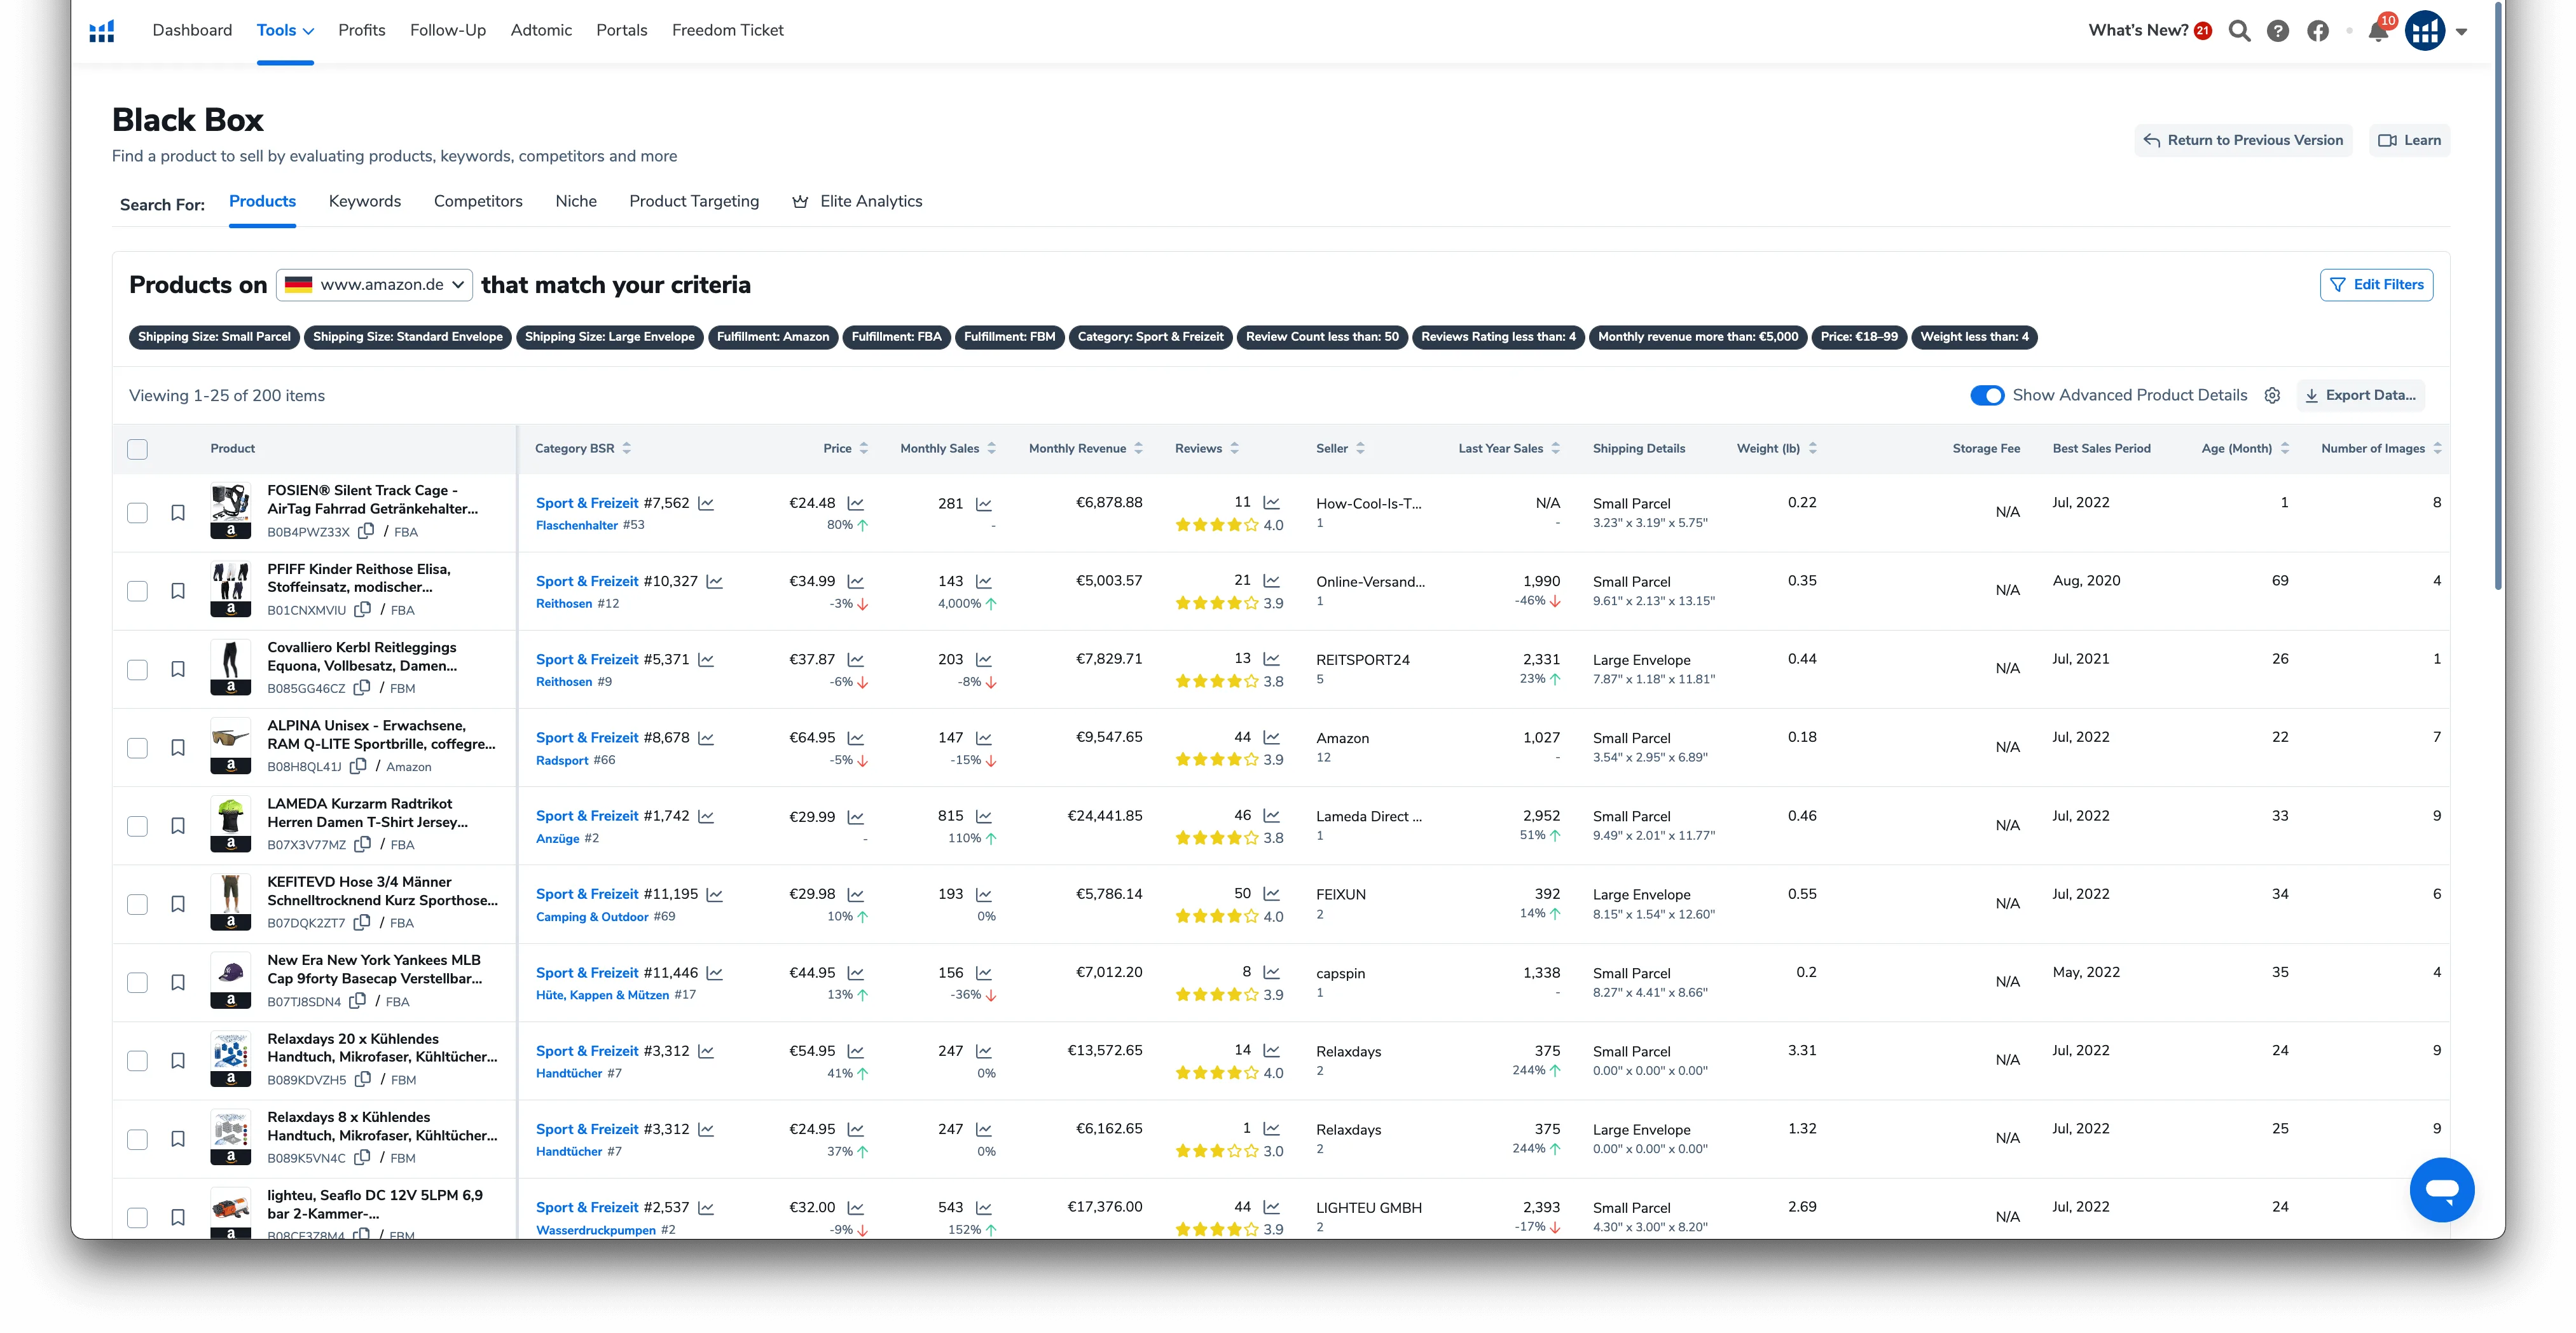Screen dimensions: 2576x1333
Task: Switch to the Keywords search tab
Action: coord(365,201)
